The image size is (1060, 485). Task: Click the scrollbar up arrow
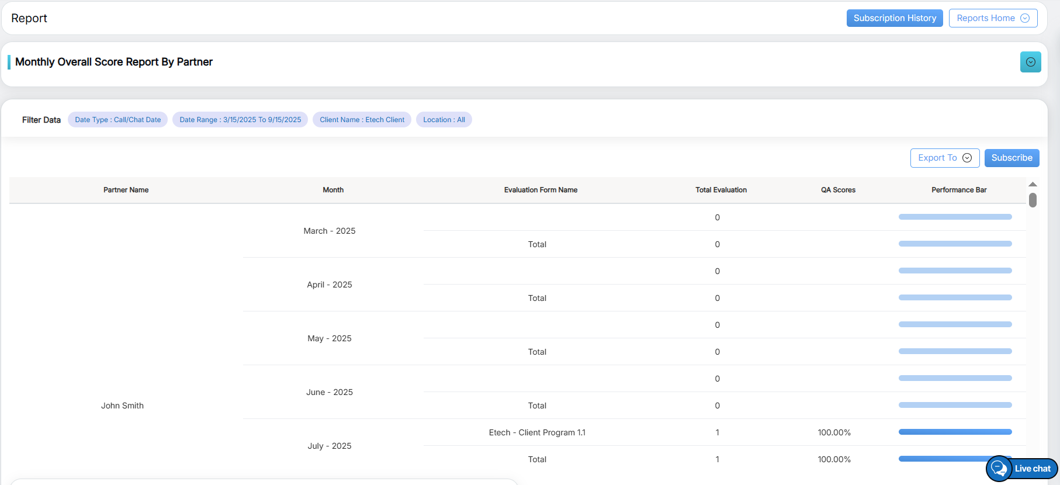coord(1033,184)
